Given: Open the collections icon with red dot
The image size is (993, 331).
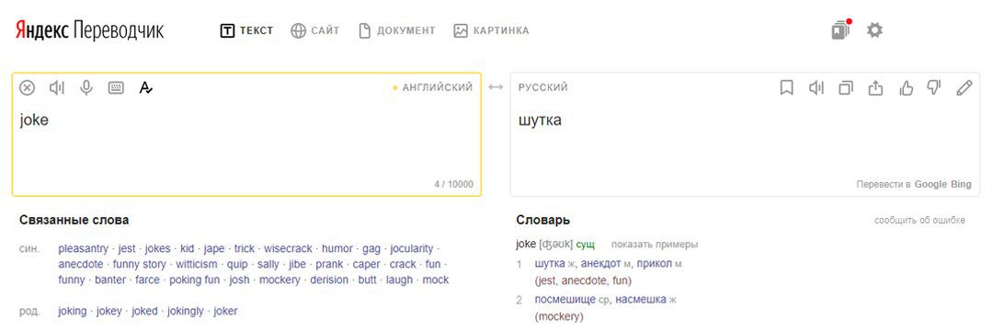Looking at the screenshot, I should (x=841, y=29).
